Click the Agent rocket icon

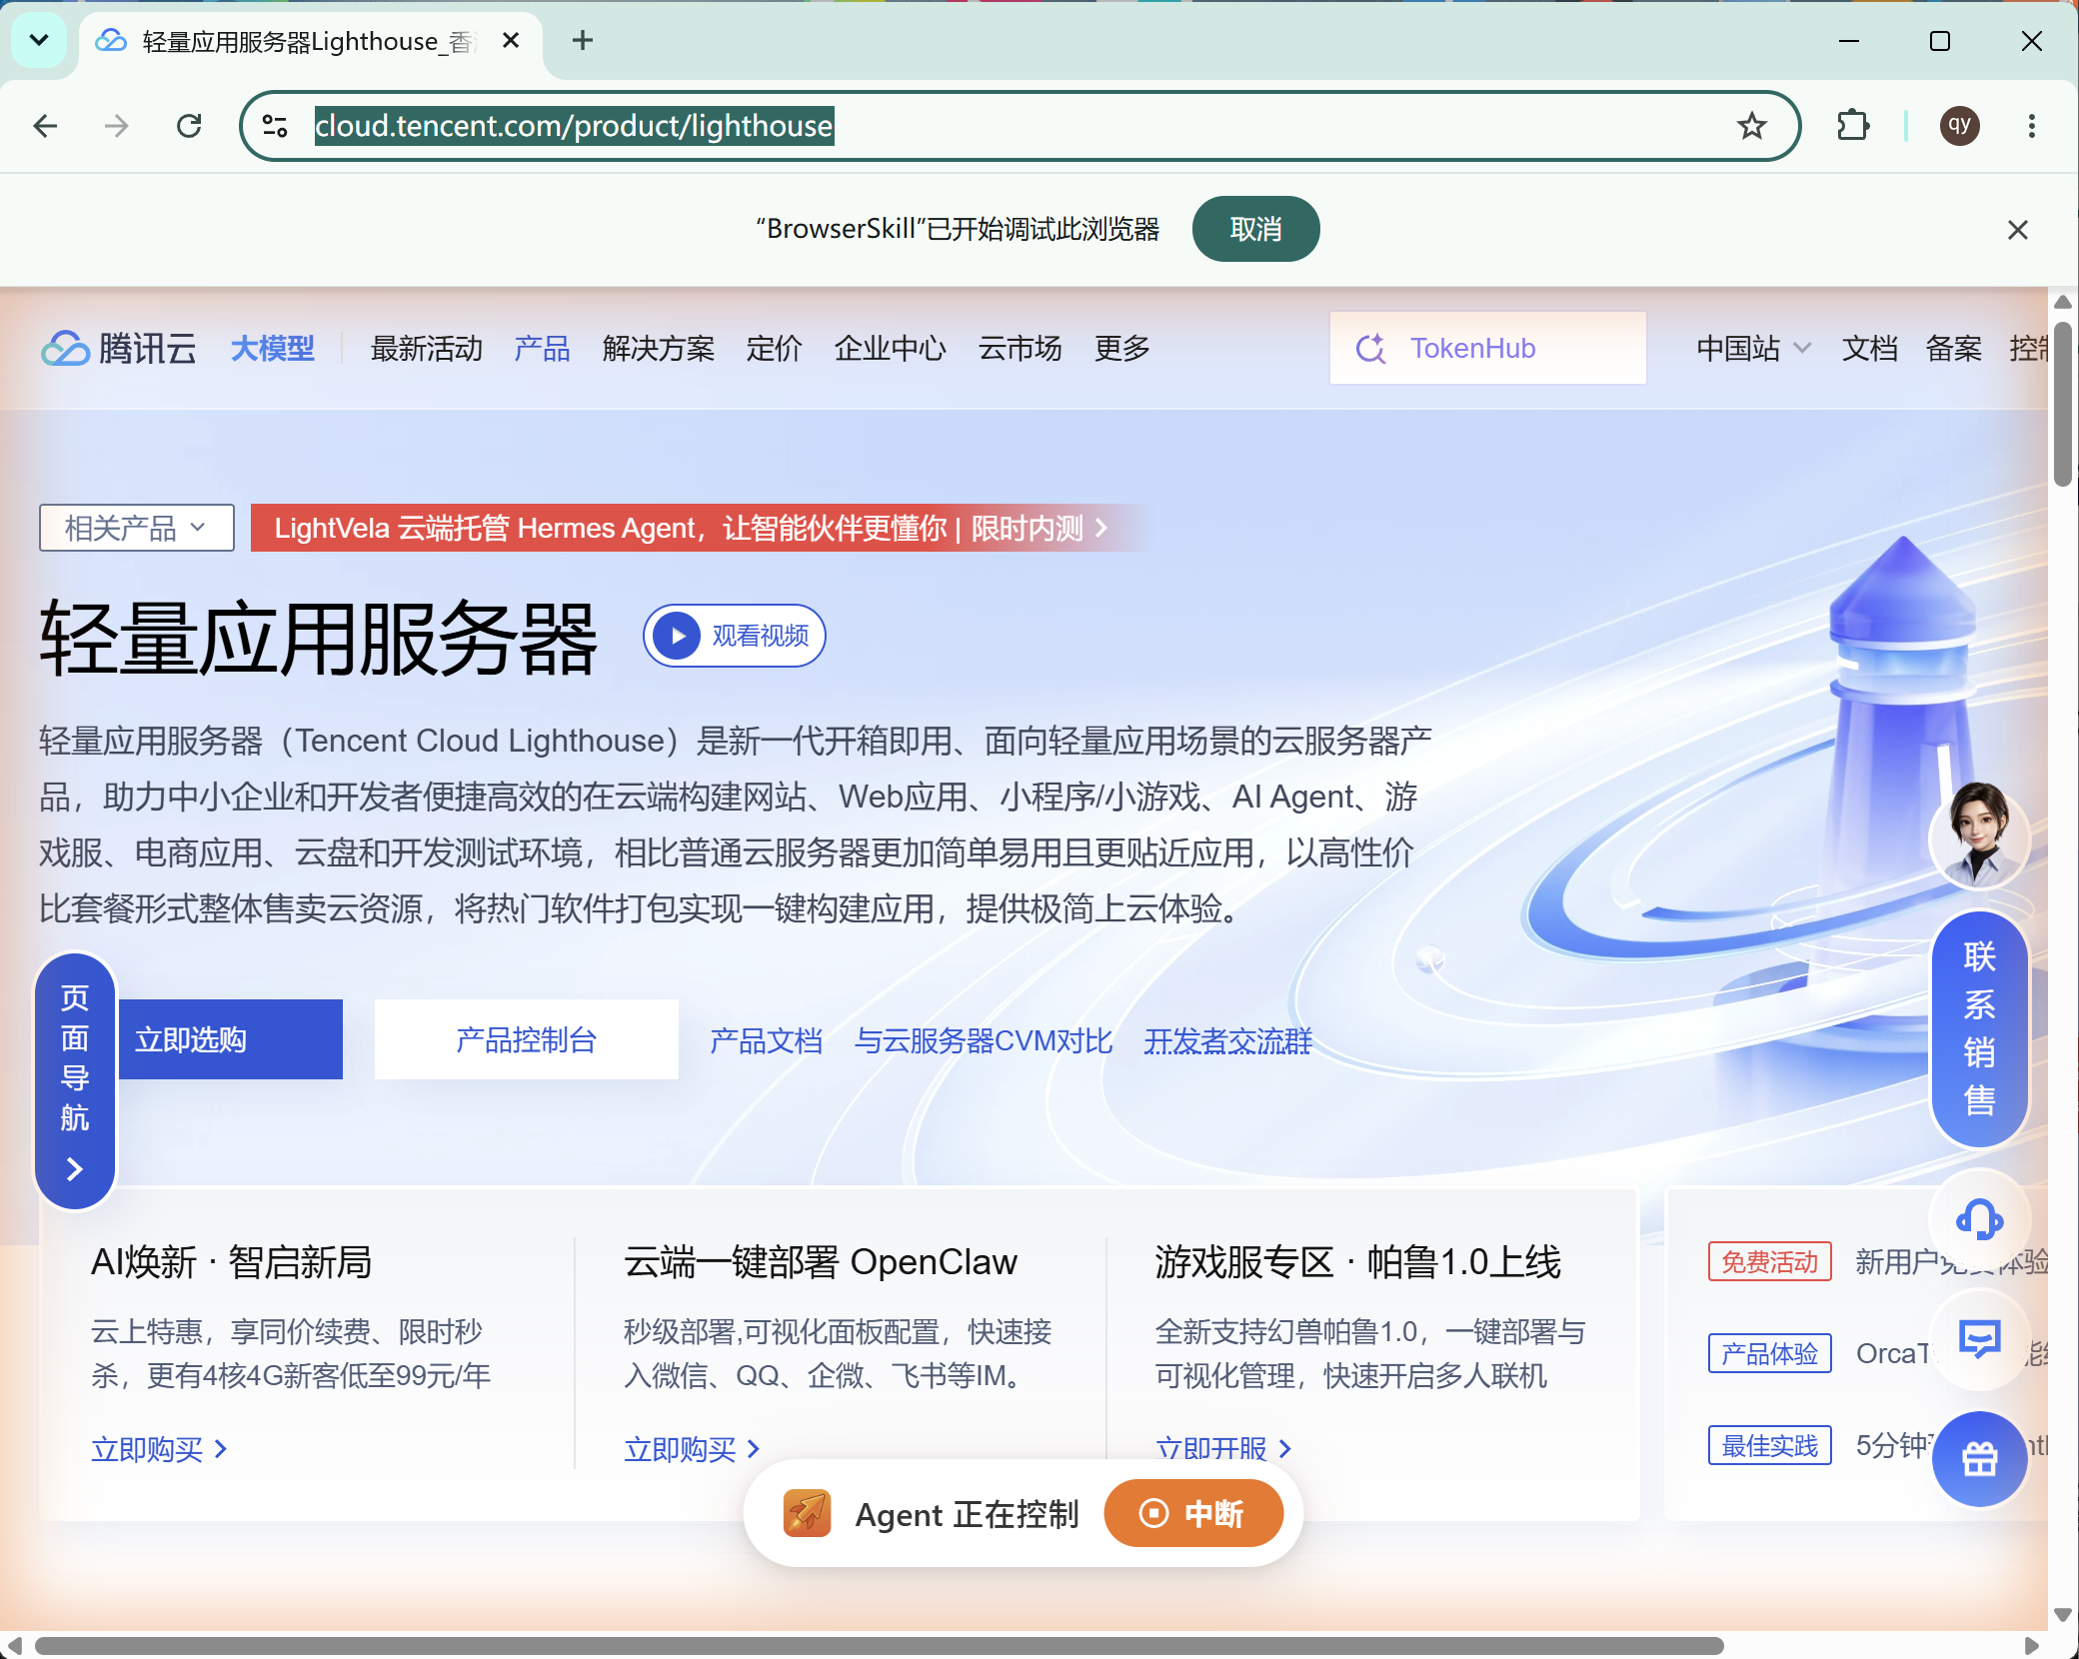808,1513
